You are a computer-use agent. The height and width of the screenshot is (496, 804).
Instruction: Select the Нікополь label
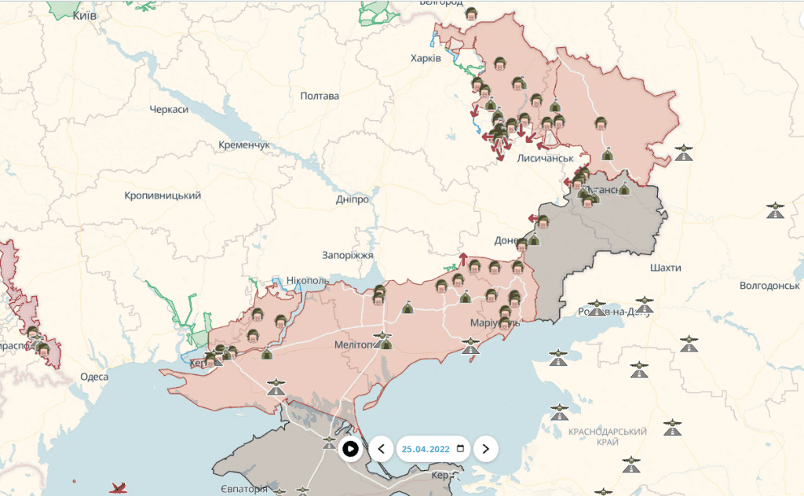coord(308,280)
